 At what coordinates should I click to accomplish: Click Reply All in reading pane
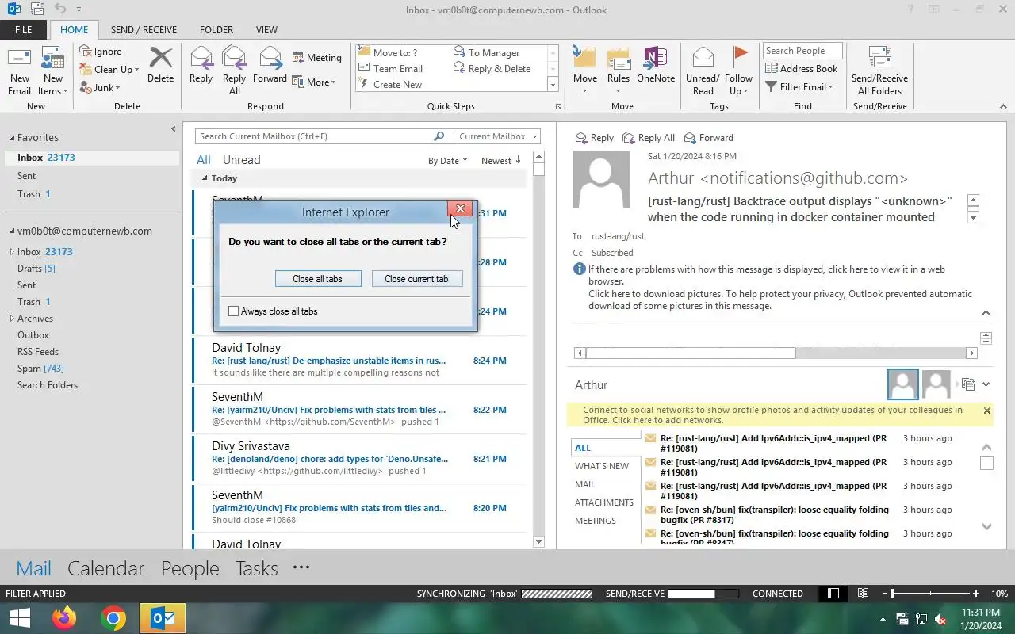pos(649,138)
